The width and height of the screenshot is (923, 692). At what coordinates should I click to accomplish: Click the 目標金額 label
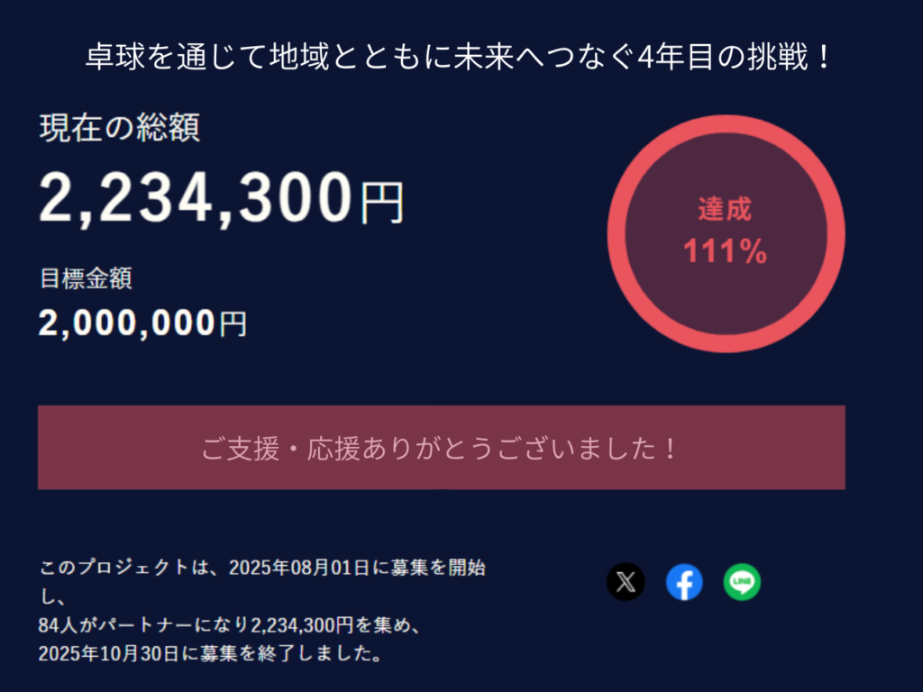click(x=86, y=278)
